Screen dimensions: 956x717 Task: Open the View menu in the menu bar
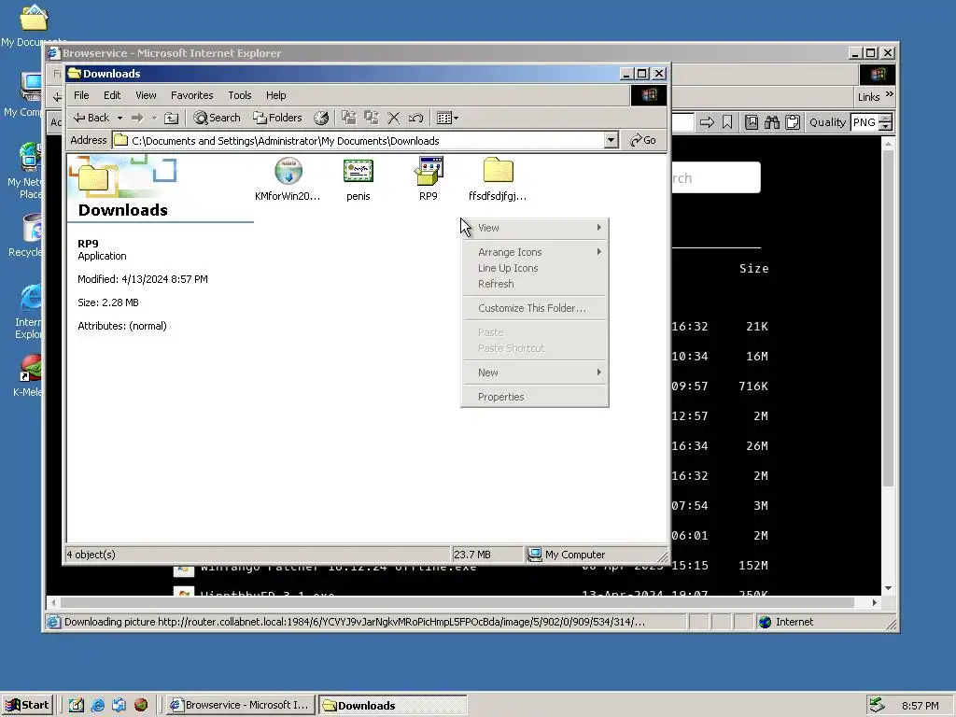pyautogui.click(x=146, y=95)
